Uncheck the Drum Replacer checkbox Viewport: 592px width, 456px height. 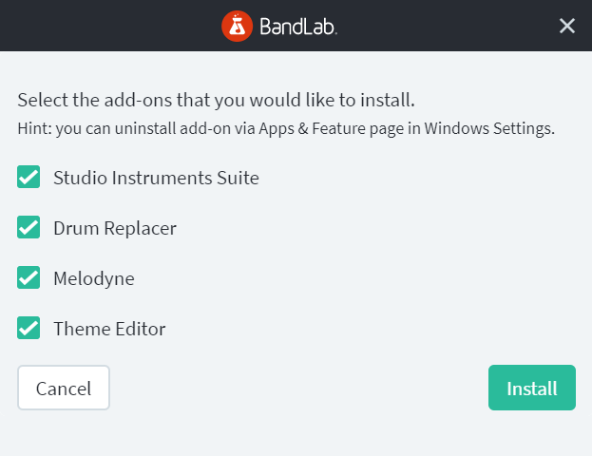[29, 227]
